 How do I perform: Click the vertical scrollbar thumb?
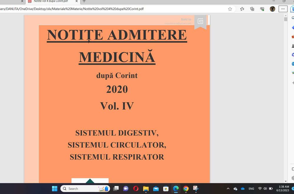pos(285,19)
